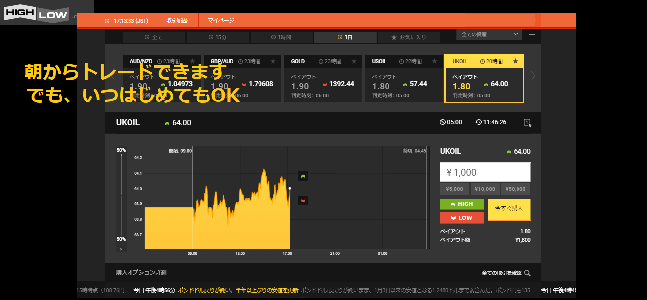This screenshot has height=300, width=647.
Task: Click the red down arrow on chart
Action: pos(303,200)
